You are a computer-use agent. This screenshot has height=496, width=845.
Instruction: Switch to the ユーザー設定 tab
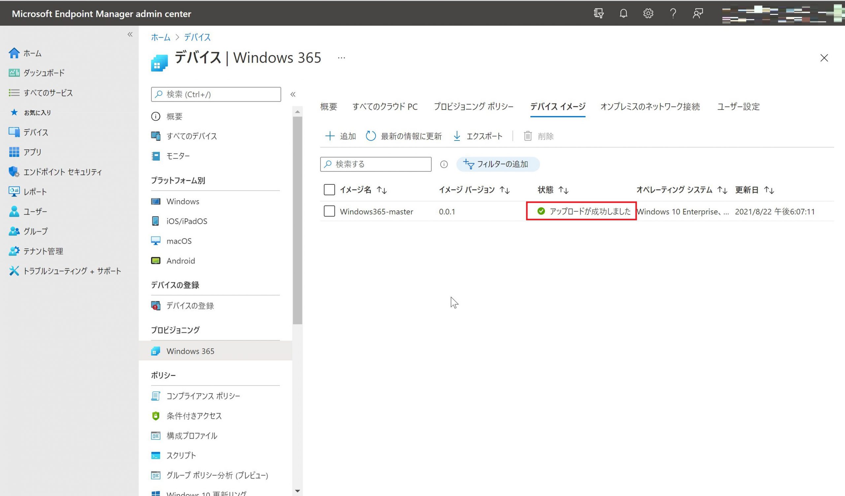pos(738,107)
